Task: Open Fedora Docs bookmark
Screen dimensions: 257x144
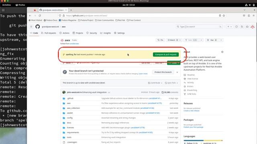Action: (51, 20)
